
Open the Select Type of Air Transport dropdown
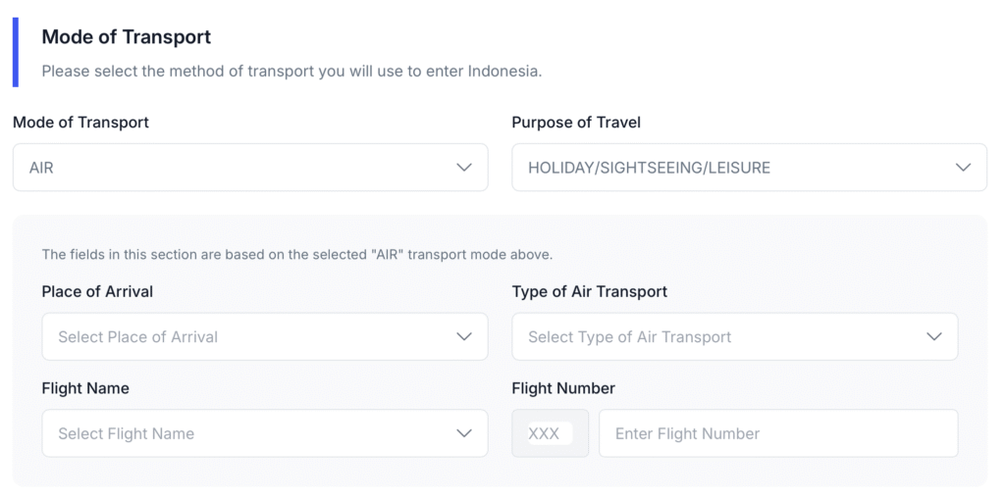[x=733, y=336]
